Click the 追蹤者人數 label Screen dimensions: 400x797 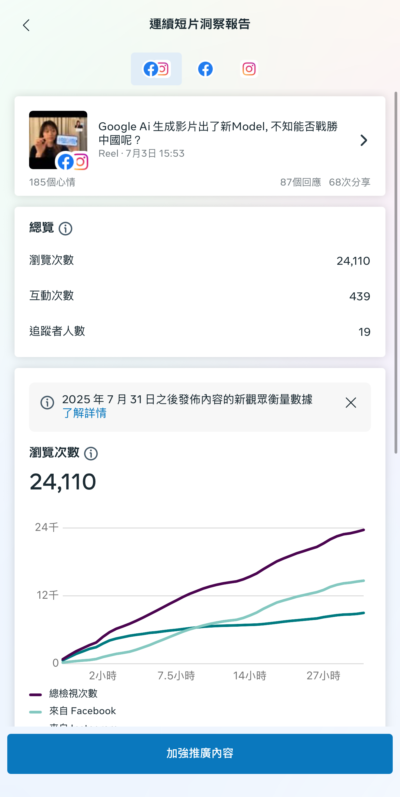(x=57, y=331)
